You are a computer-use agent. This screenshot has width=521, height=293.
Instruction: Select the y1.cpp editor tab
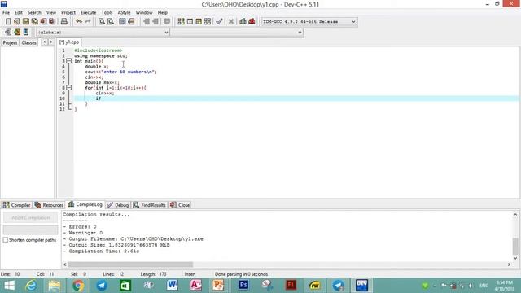[69, 42]
